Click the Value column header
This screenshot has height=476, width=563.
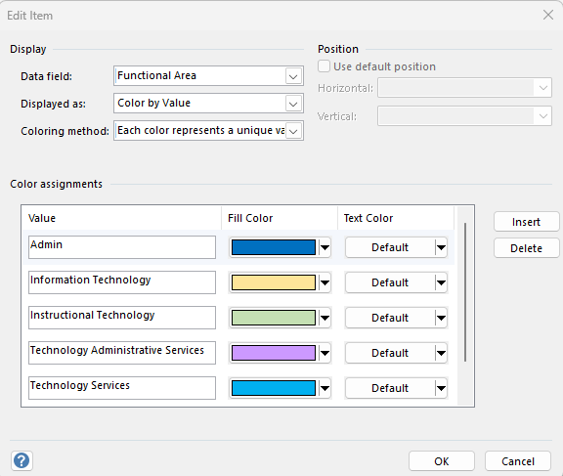[x=122, y=218]
